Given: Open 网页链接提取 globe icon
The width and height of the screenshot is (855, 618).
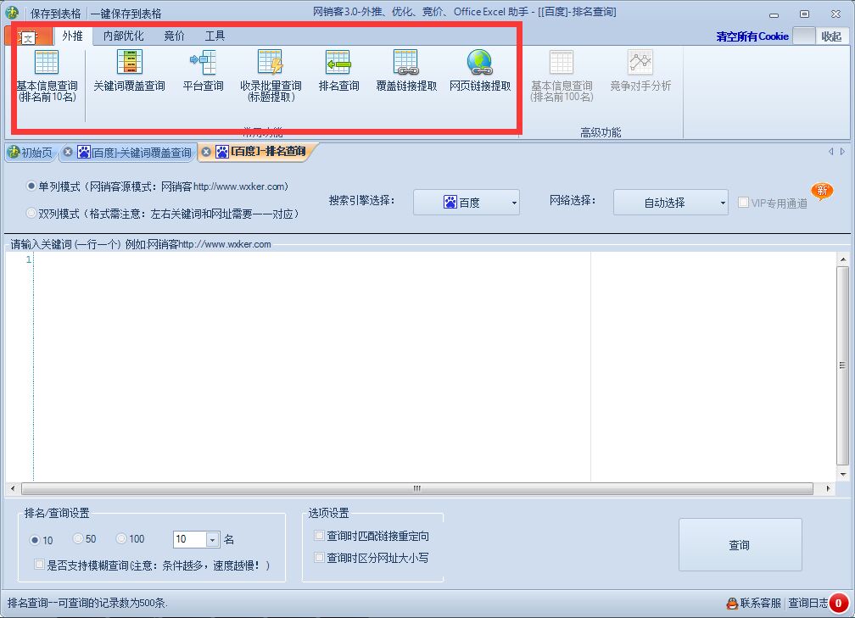Looking at the screenshot, I should pyautogui.click(x=480, y=71).
